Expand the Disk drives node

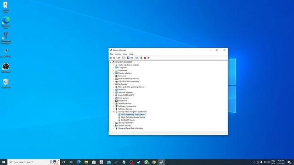click(113, 71)
